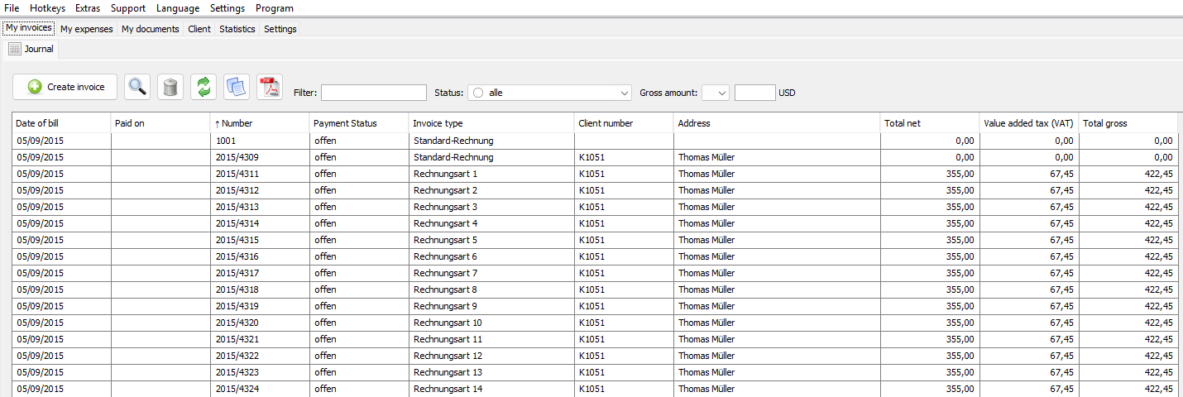1183x397 pixels.
Task: Switch to My expenses tab
Action: click(87, 29)
